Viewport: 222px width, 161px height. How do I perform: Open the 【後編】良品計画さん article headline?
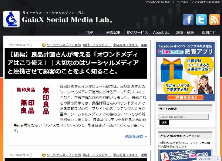73,63
